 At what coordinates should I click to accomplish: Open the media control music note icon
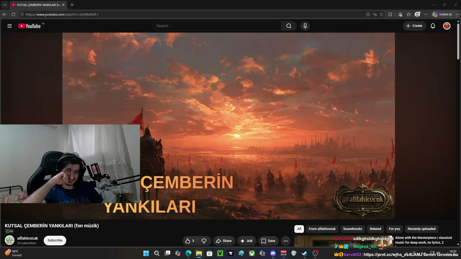[400, 14]
